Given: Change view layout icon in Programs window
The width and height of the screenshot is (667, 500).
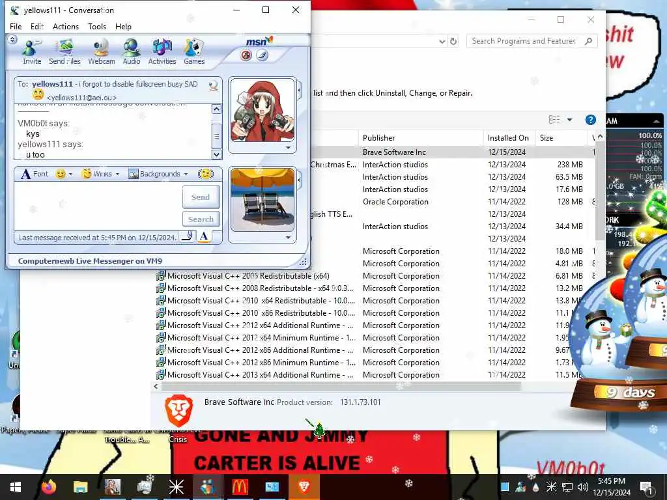Looking at the screenshot, I should (x=554, y=120).
